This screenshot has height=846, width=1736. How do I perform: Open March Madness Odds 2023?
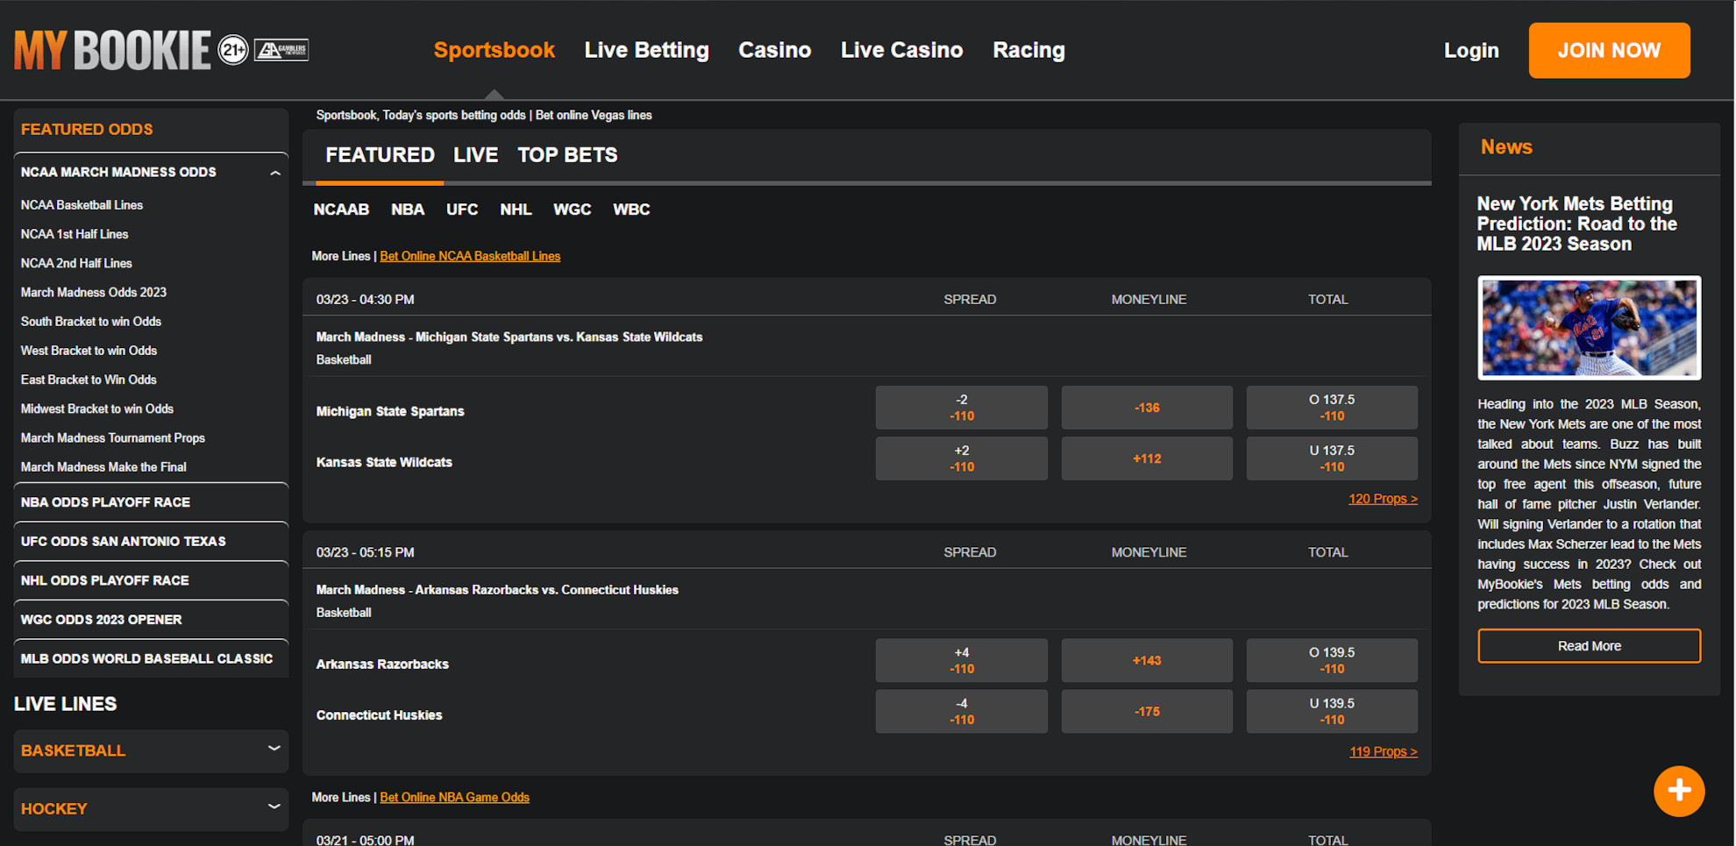(x=94, y=292)
